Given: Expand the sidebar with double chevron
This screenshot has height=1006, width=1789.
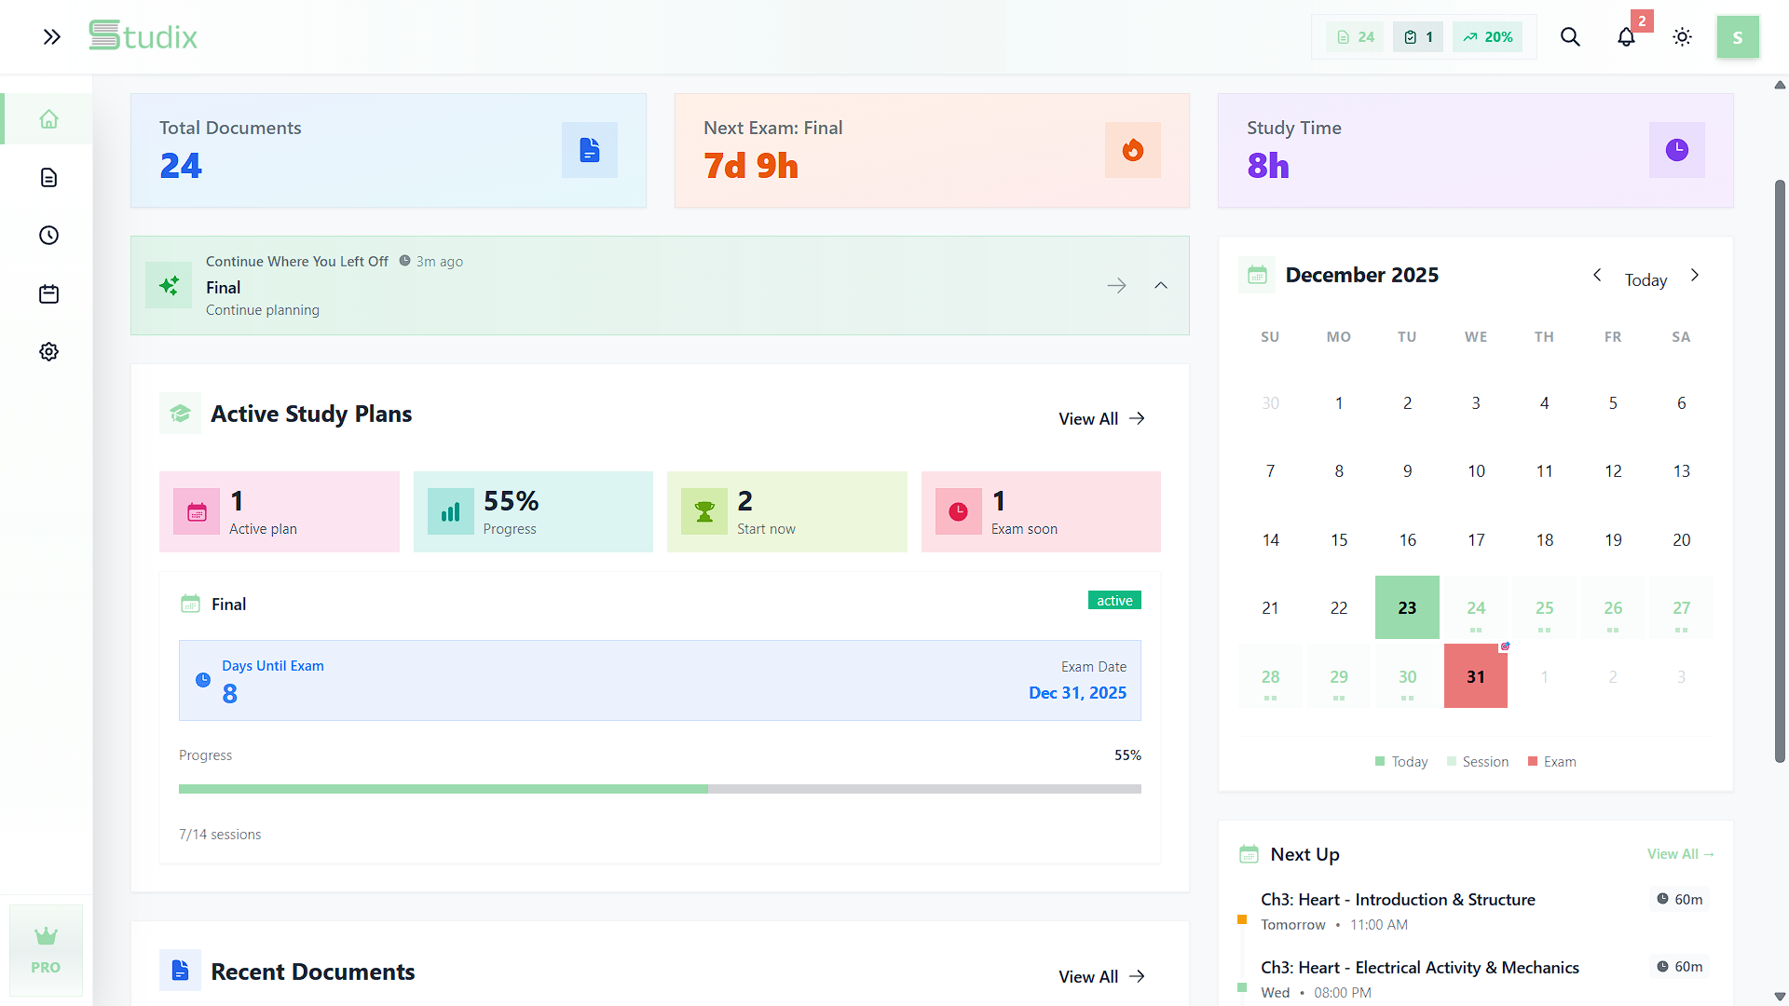Looking at the screenshot, I should pos(51,37).
